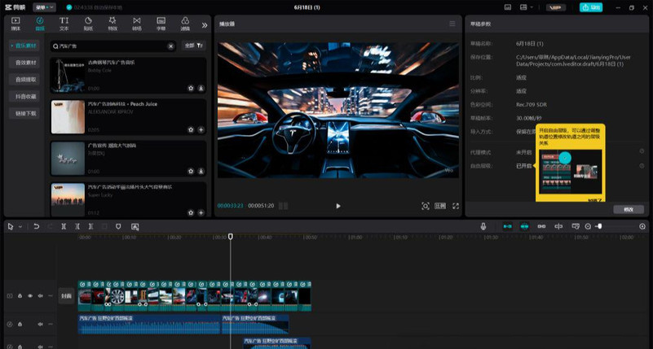The height and width of the screenshot is (349, 653).
Task: Mute the main video track
Action: click(41, 296)
